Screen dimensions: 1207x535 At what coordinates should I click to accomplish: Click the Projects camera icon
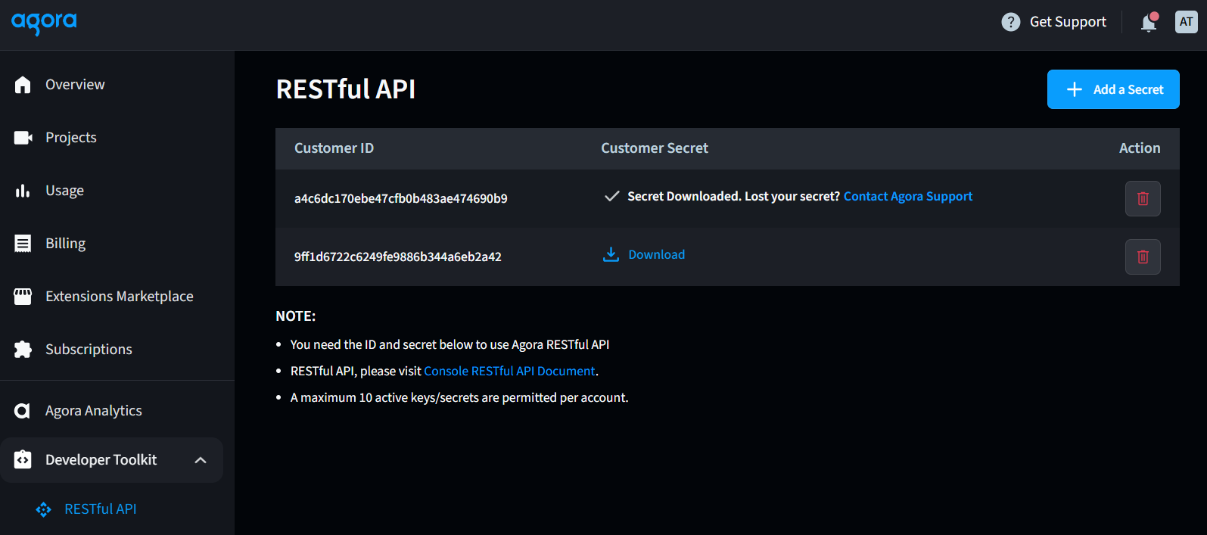[23, 138]
